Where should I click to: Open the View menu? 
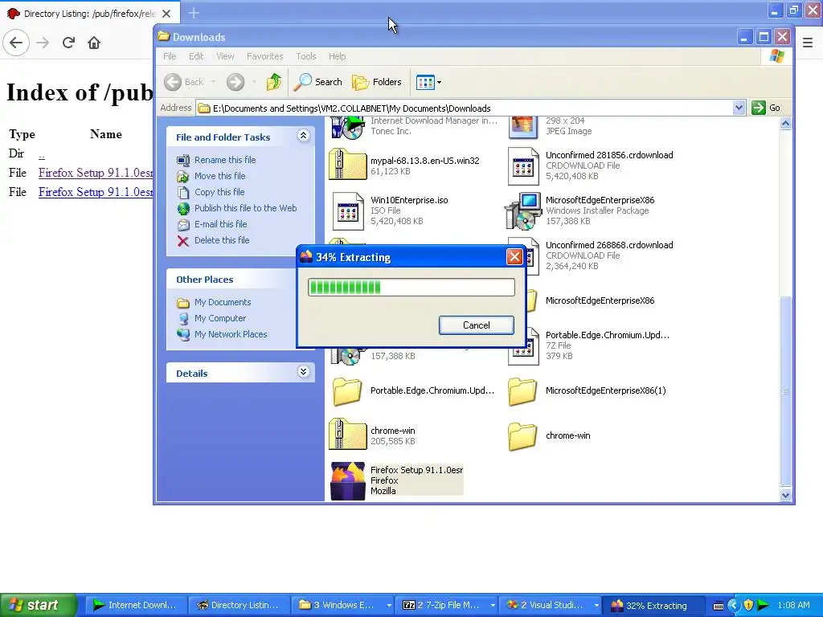pyautogui.click(x=225, y=56)
